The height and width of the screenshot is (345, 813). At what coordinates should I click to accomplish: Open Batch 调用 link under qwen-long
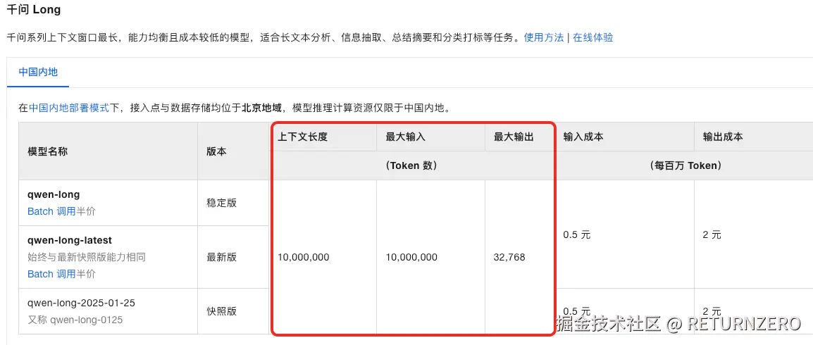tap(52, 211)
